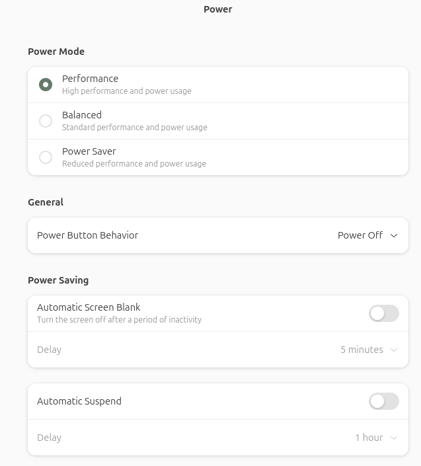Open the 5 minutes delay dropdown
The width and height of the screenshot is (421, 466).
[x=362, y=350]
